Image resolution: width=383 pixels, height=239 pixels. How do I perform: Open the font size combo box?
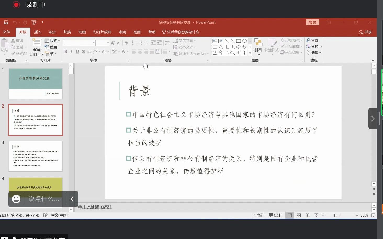point(103,43)
